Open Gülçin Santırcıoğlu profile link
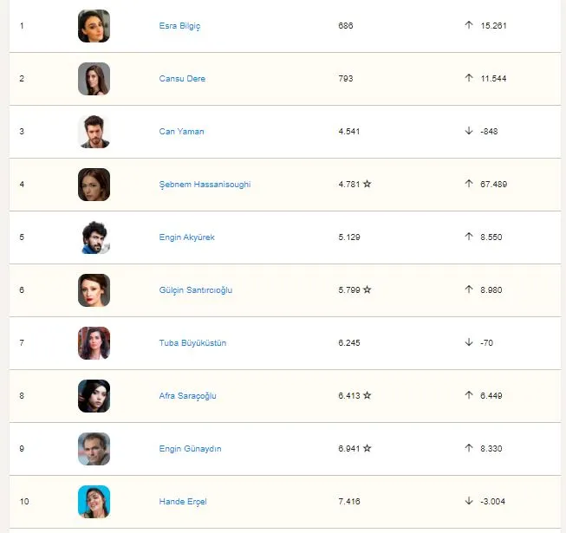This screenshot has height=533, width=566. (196, 290)
